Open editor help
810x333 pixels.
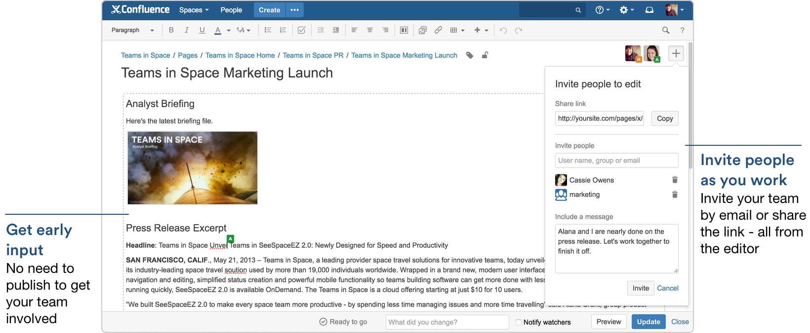(683, 30)
